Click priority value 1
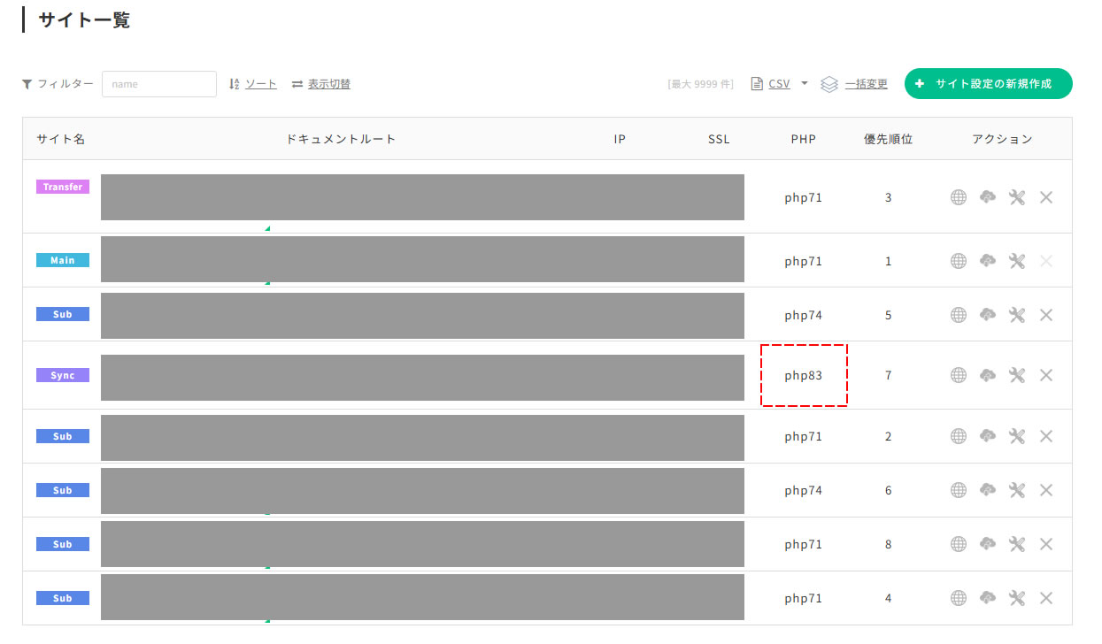The height and width of the screenshot is (644, 1102). tap(889, 261)
